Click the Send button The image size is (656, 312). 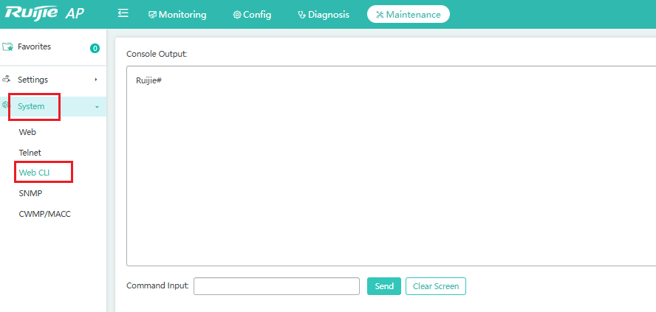click(x=384, y=286)
